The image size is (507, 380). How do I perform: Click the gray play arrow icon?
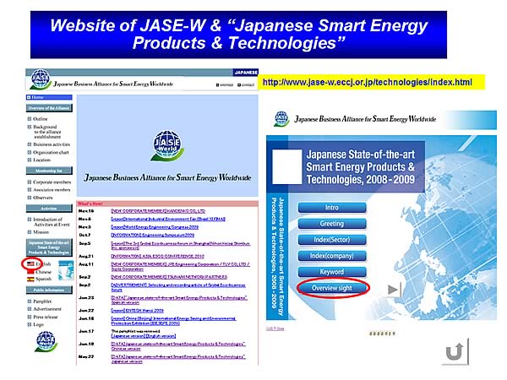[x=394, y=289]
